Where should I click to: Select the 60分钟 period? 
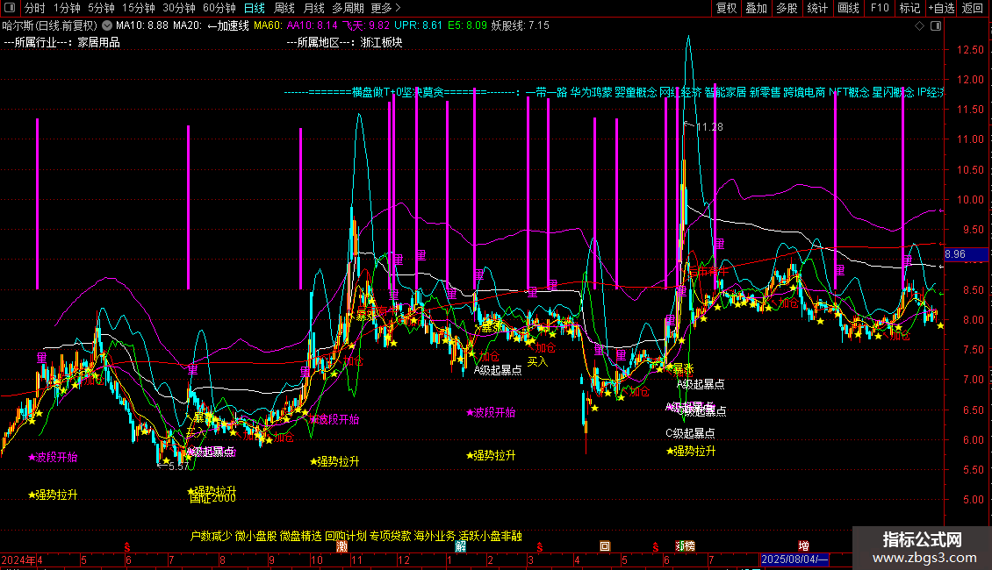(219, 8)
